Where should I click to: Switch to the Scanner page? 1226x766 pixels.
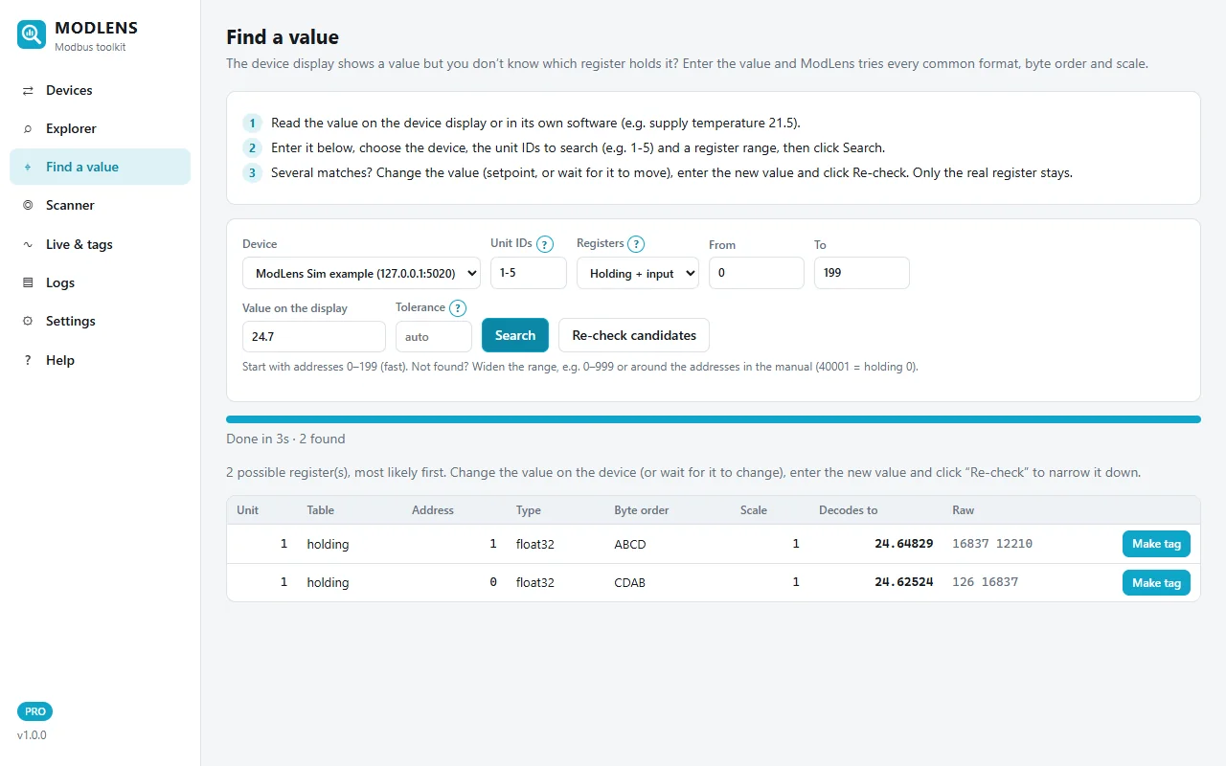(100, 205)
